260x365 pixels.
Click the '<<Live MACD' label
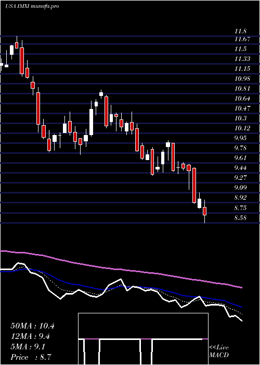[219, 351]
